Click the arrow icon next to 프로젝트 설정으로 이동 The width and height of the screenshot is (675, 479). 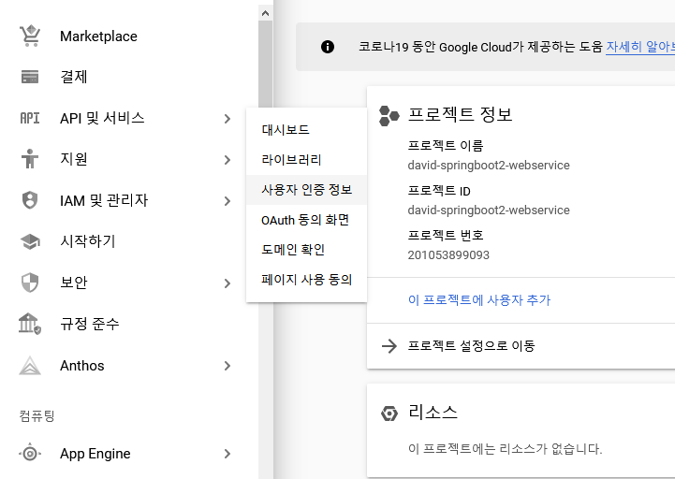click(389, 345)
